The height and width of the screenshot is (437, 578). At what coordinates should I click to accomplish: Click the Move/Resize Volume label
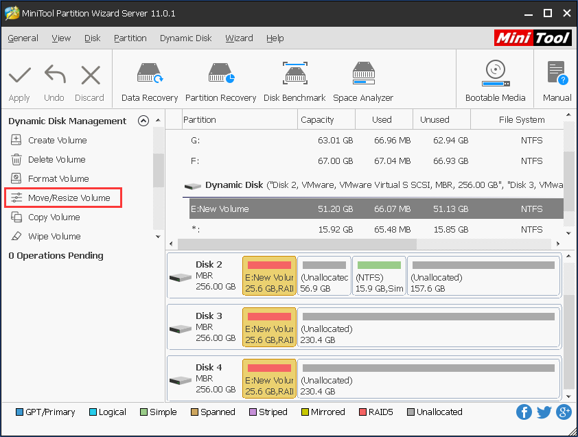(69, 198)
